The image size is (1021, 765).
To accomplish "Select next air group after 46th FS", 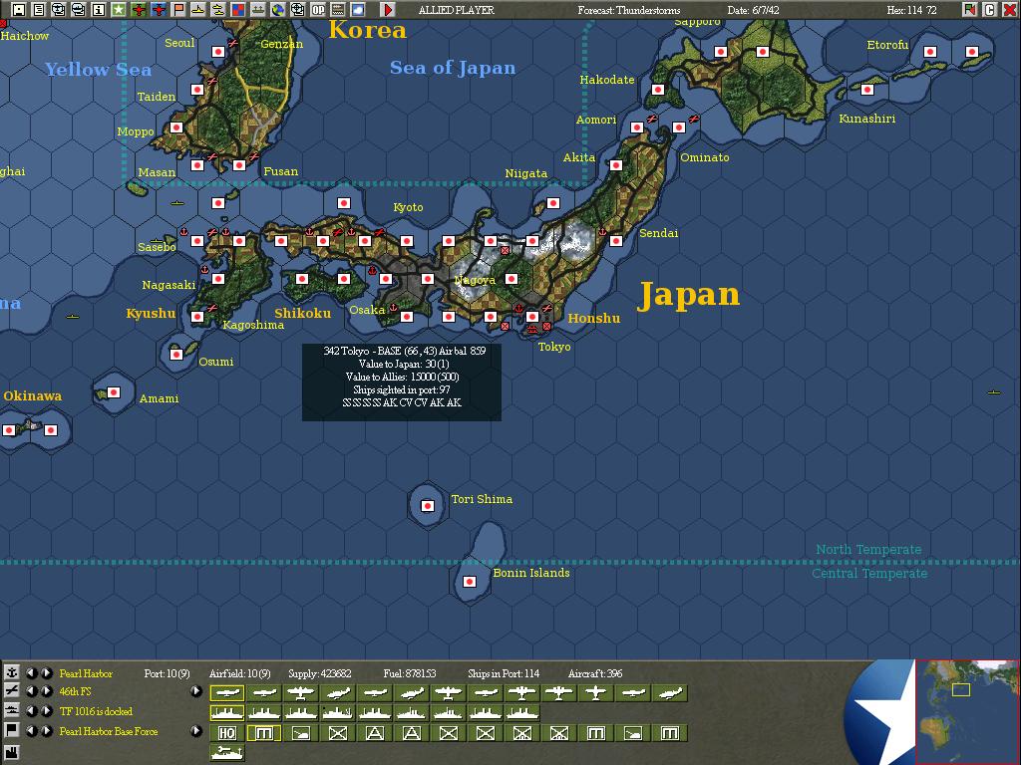I will click(x=47, y=691).
